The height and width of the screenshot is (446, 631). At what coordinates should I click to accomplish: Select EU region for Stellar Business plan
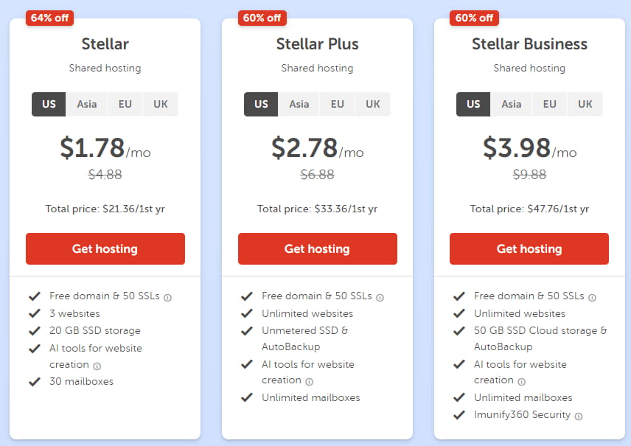click(x=550, y=104)
